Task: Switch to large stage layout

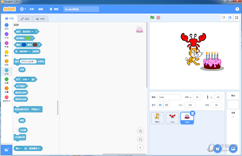Action: [x=229, y=18]
